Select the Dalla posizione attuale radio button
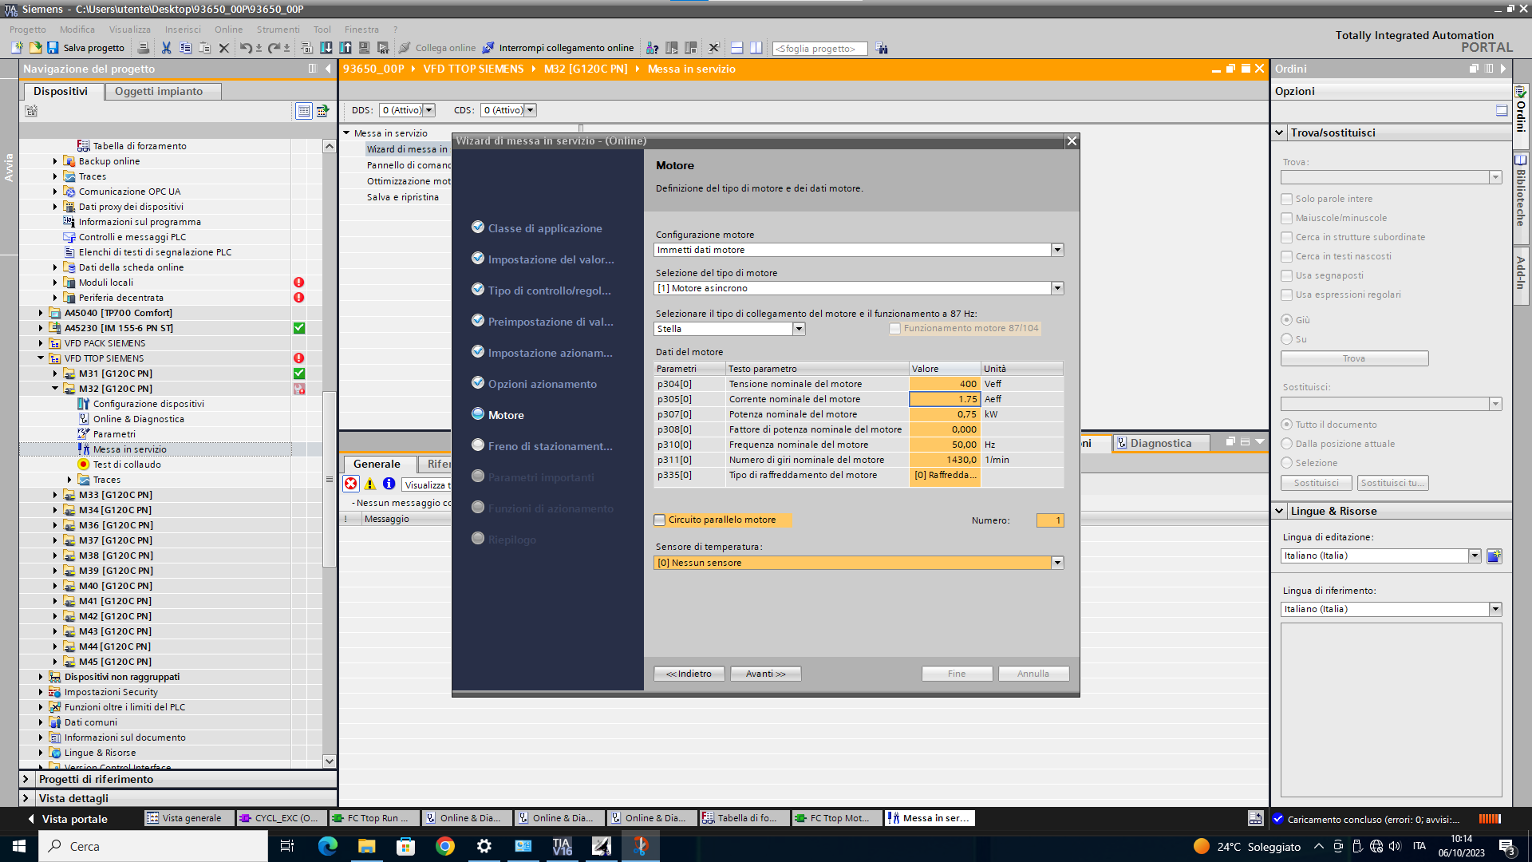 tap(1286, 444)
